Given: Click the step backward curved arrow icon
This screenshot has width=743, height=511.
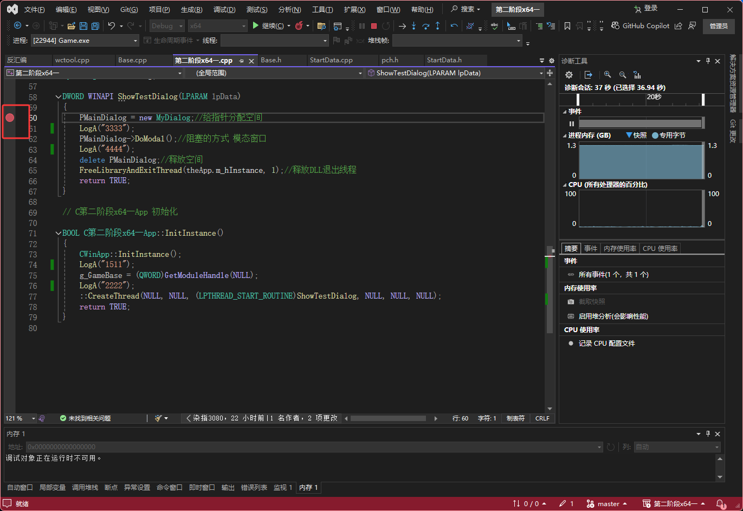Looking at the screenshot, I should pyautogui.click(x=454, y=25).
